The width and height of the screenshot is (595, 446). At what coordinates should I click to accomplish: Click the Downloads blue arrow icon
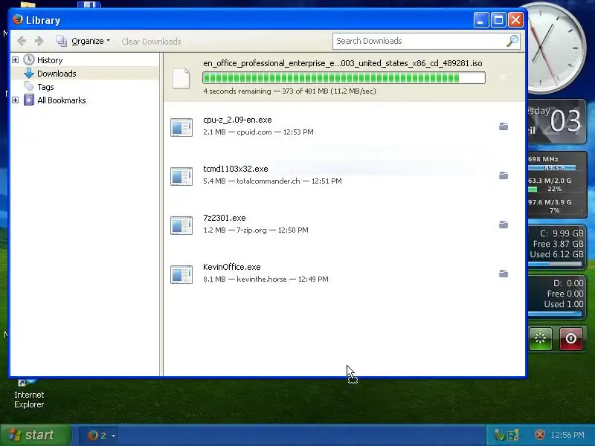pos(29,73)
